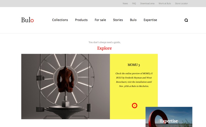The width and height of the screenshot is (206, 127).
Task: Click the Bulo logo
Action: [x=27, y=20]
